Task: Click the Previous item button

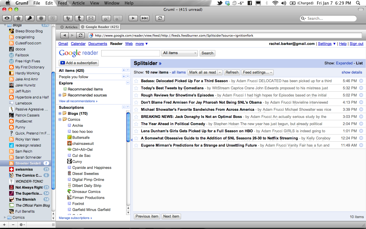Action: [x=147, y=216]
